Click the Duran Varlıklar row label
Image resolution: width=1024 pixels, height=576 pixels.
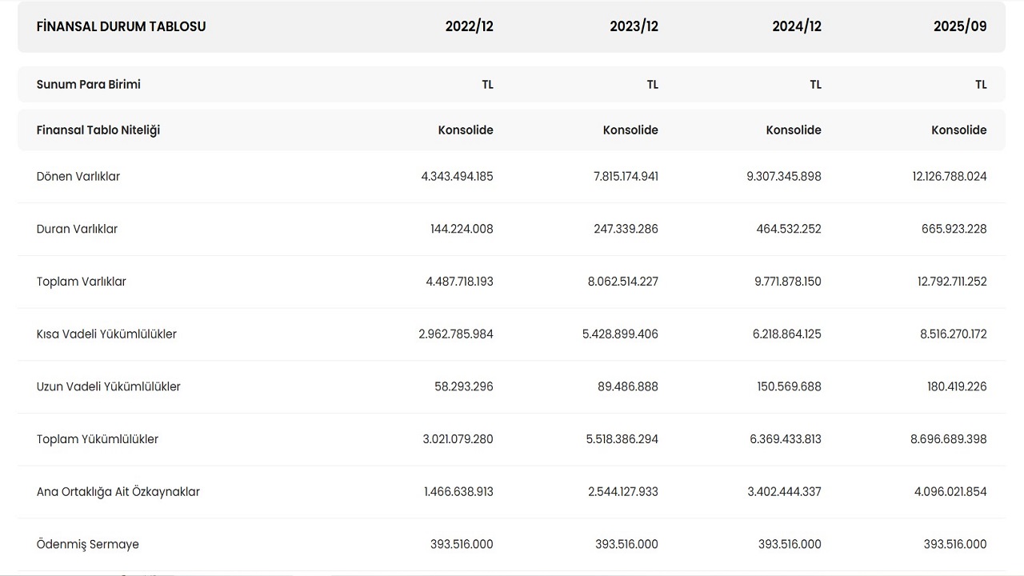[x=77, y=230]
